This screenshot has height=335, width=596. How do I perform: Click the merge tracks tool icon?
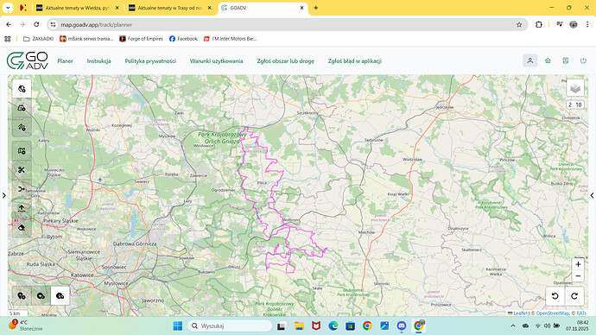pyautogui.click(x=22, y=189)
